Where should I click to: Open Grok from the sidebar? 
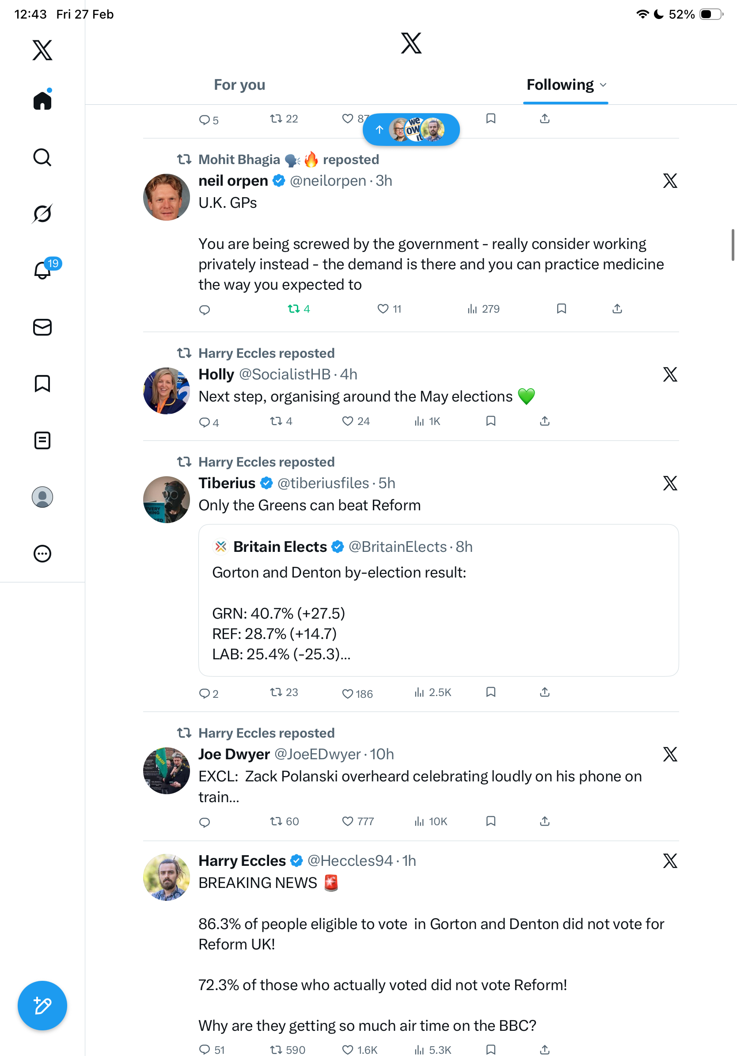tap(42, 214)
